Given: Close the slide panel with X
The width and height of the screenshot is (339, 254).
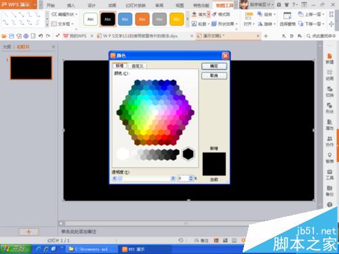Looking at the screenshot, I should [54, 47].
